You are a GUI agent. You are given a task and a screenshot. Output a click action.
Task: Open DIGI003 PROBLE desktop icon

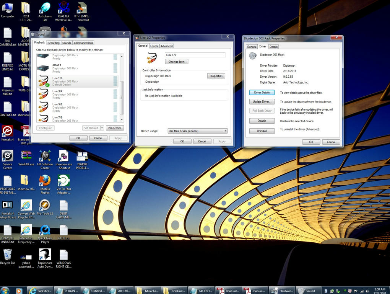(82, 160)
